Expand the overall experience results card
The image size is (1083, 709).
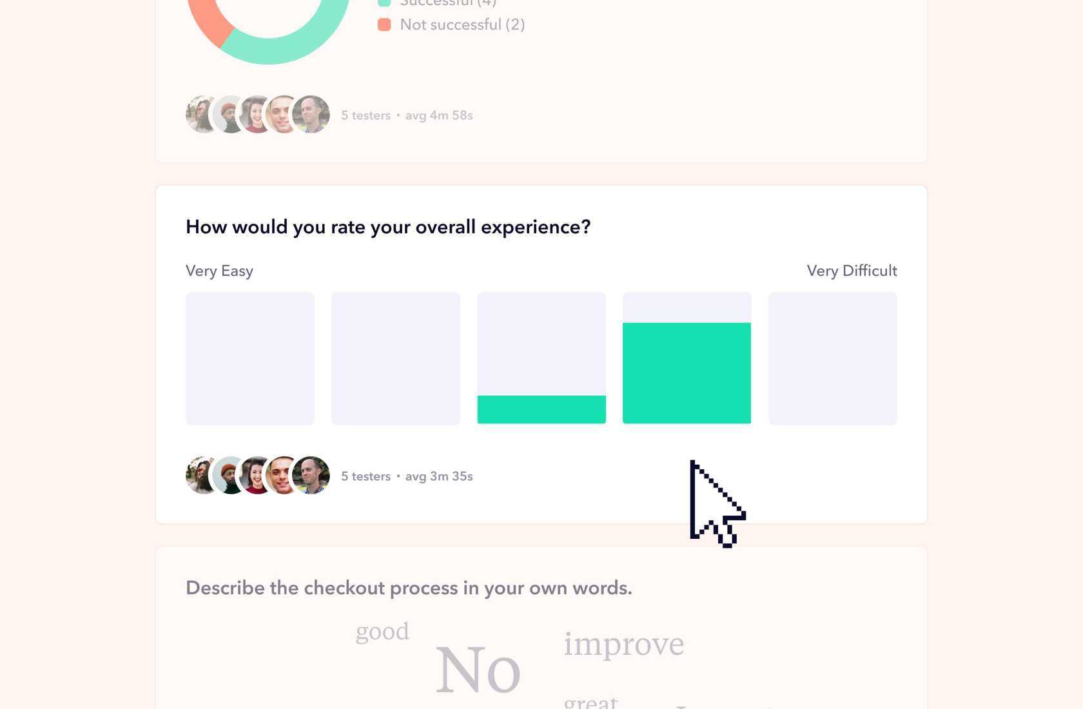pos(540,227)
